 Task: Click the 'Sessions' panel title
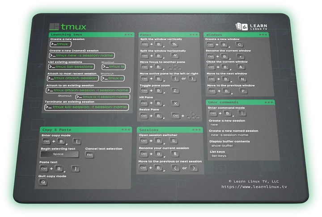(149, 130)
